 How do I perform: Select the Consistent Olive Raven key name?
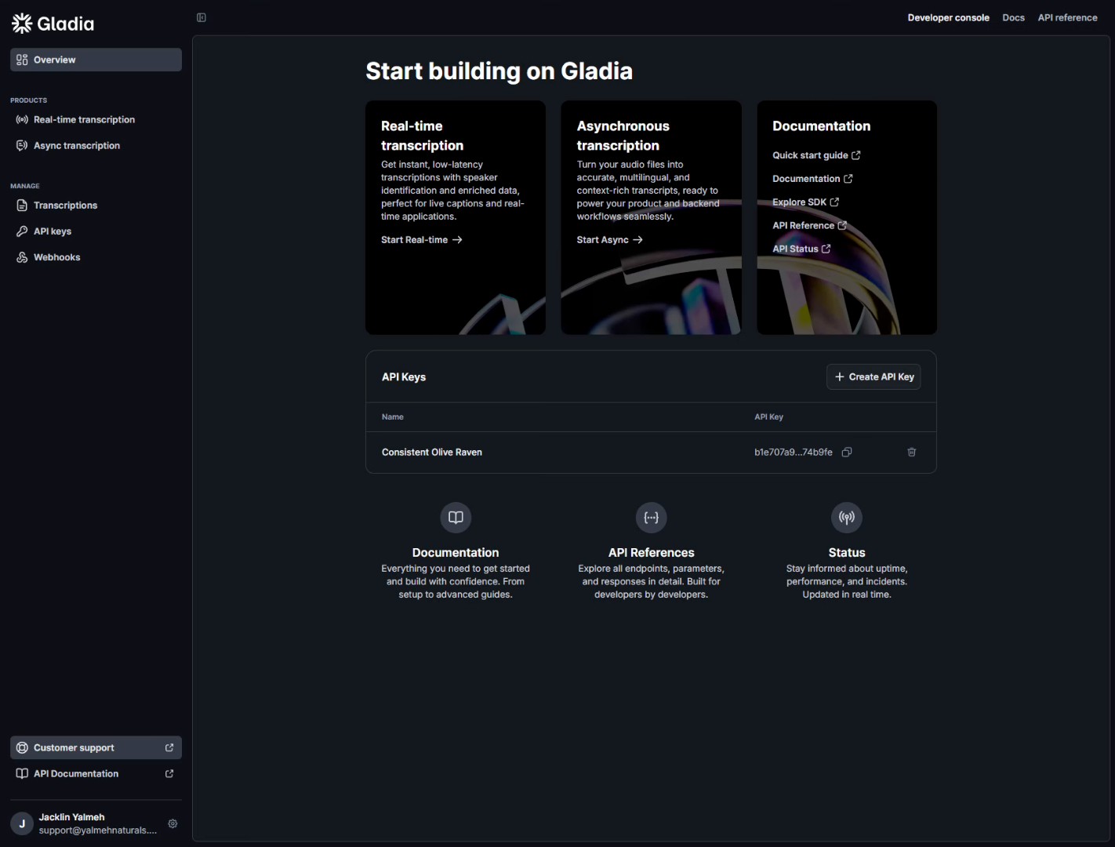click(x=432, y=453)
